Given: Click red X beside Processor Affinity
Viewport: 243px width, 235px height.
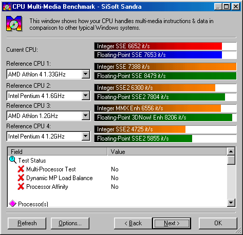Looking at the screenshot, I should pyautogui.click(x=21, y=187).
